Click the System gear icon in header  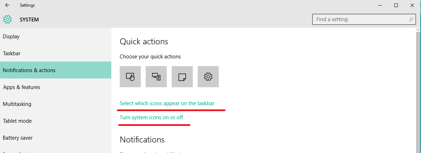[x=7, y=19]
